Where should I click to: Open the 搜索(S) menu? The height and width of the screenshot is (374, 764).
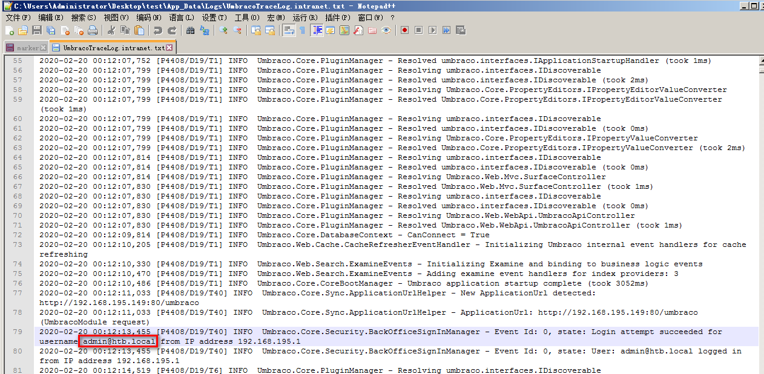[84, 18]
